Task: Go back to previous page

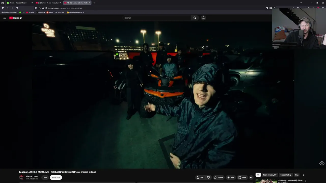Action: [8, 8]
